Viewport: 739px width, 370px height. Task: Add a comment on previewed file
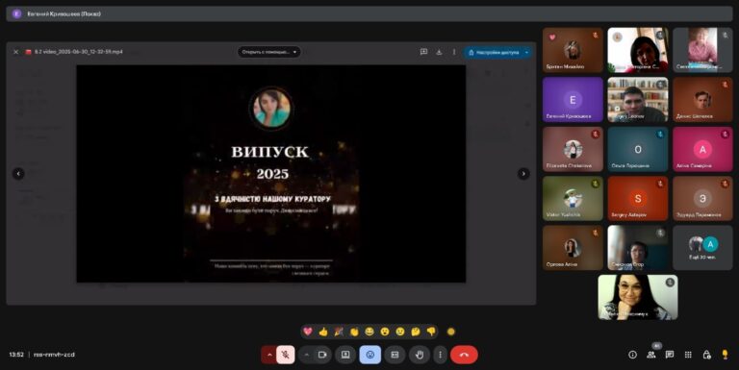click(423, 52)
